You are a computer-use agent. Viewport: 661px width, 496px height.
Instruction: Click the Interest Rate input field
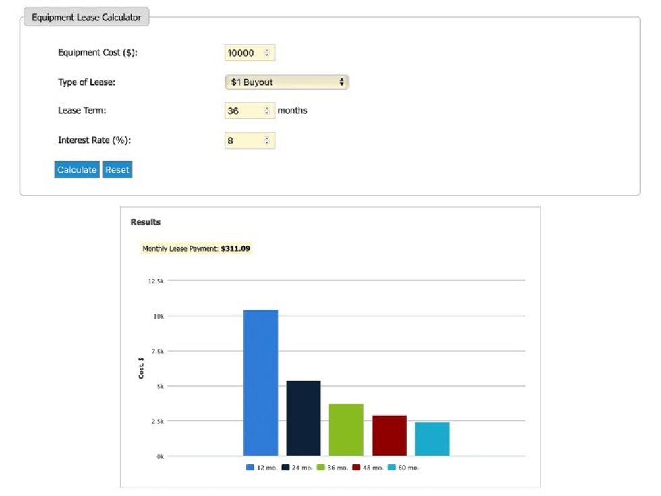click(x=250, y=140)
